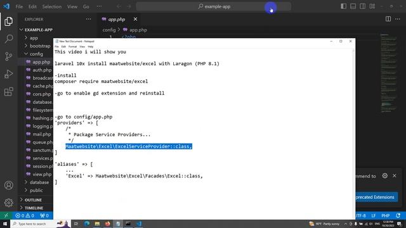Collapse the config folder
The image size is (406, 228).
tap(36, 54)
